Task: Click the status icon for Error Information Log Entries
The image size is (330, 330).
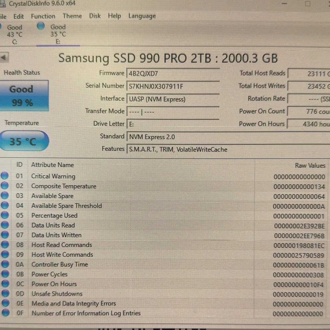Action: [5, 313]
